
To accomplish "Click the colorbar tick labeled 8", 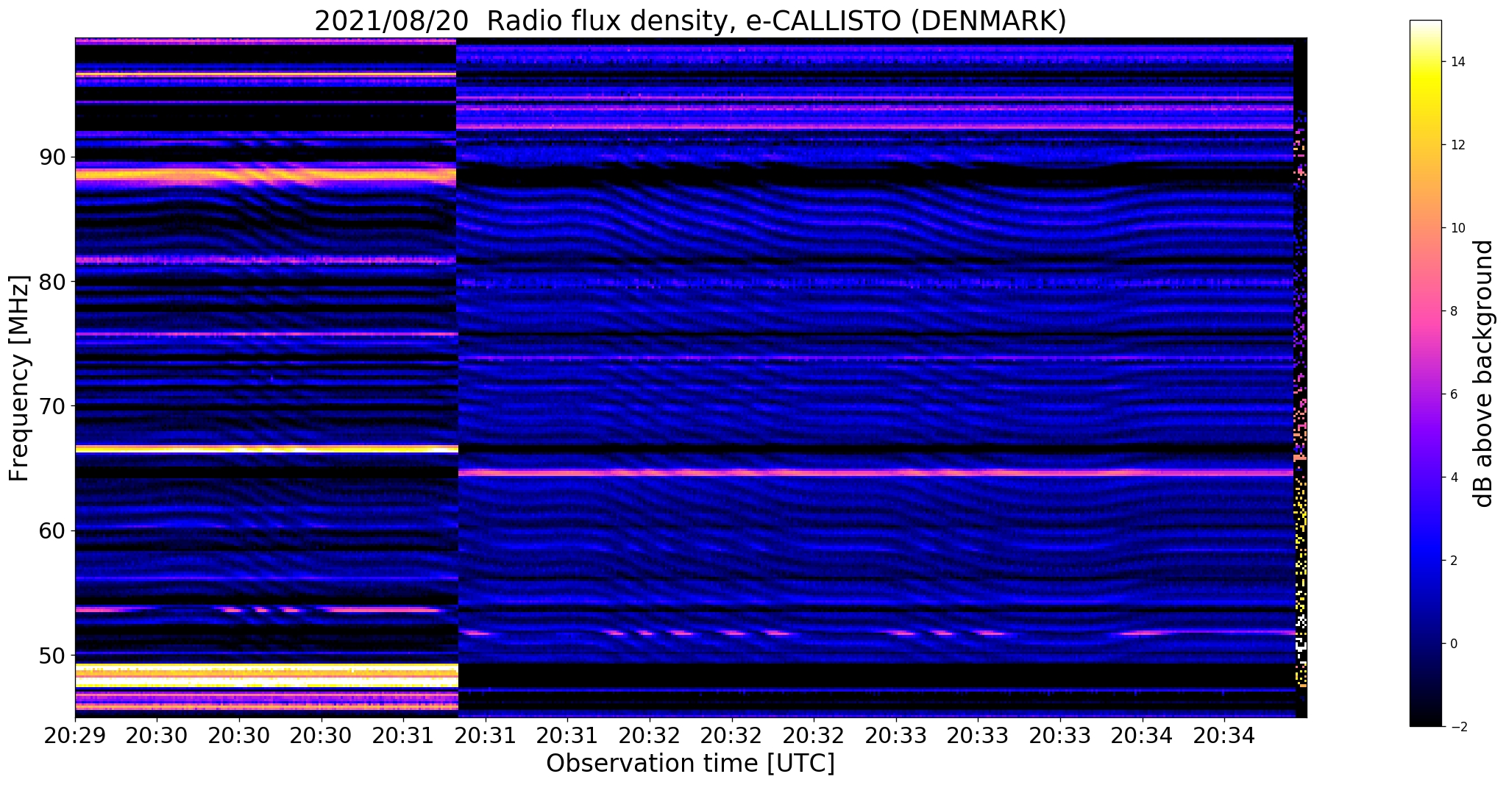I will tap(1454, 311).
